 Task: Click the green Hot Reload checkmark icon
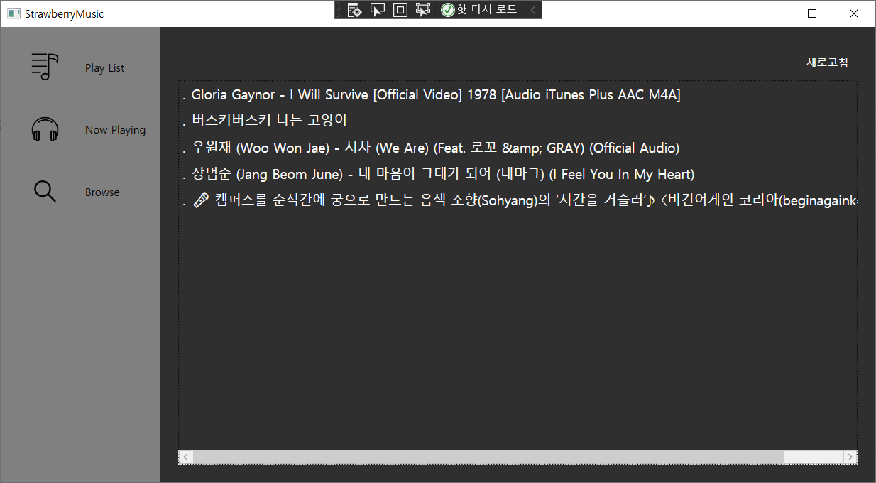pos(447,9)
